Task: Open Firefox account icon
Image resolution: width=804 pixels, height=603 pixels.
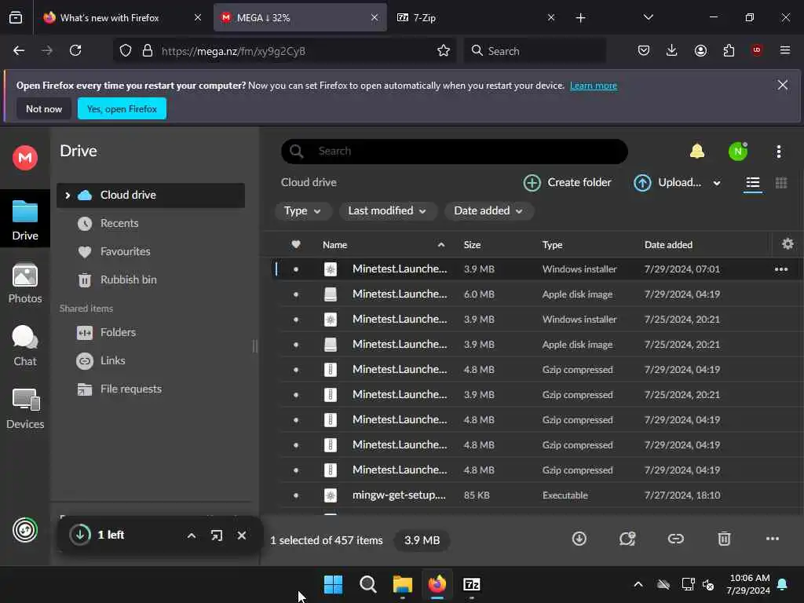Action: pyautogui.click(x=700, y=50)
